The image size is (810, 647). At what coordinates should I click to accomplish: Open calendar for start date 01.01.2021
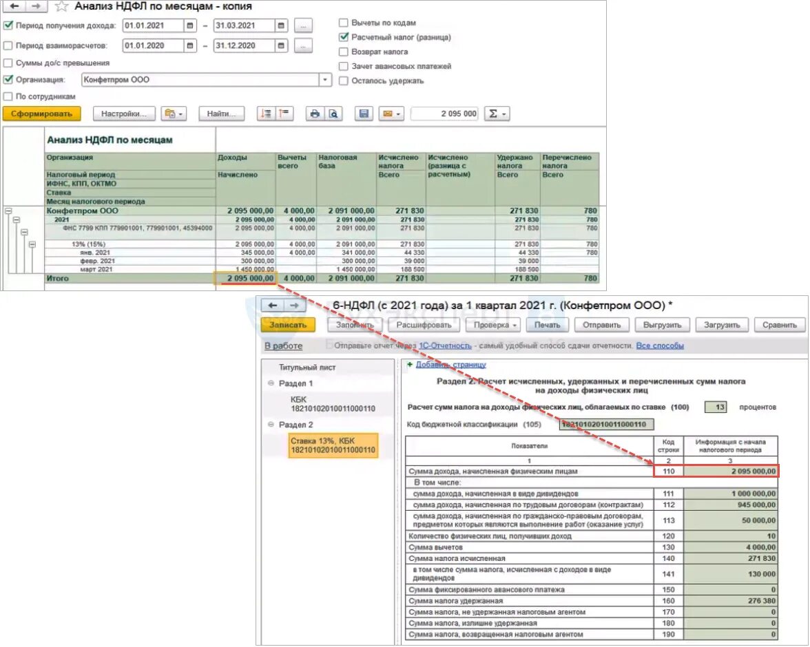(x=189, y=25)
